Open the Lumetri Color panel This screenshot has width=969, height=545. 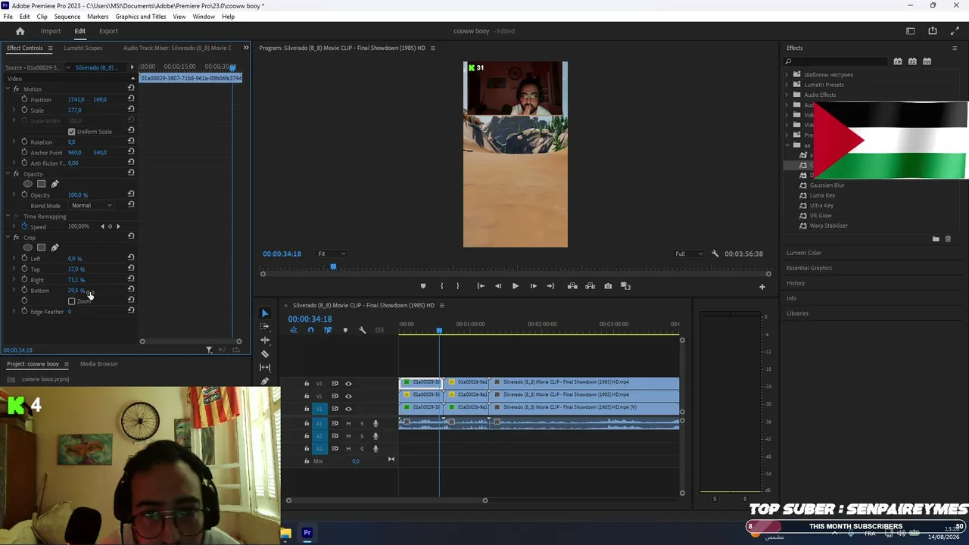[804, 253]
